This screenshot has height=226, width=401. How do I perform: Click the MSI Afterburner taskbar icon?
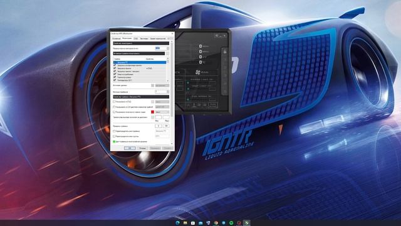click(246, 223)
